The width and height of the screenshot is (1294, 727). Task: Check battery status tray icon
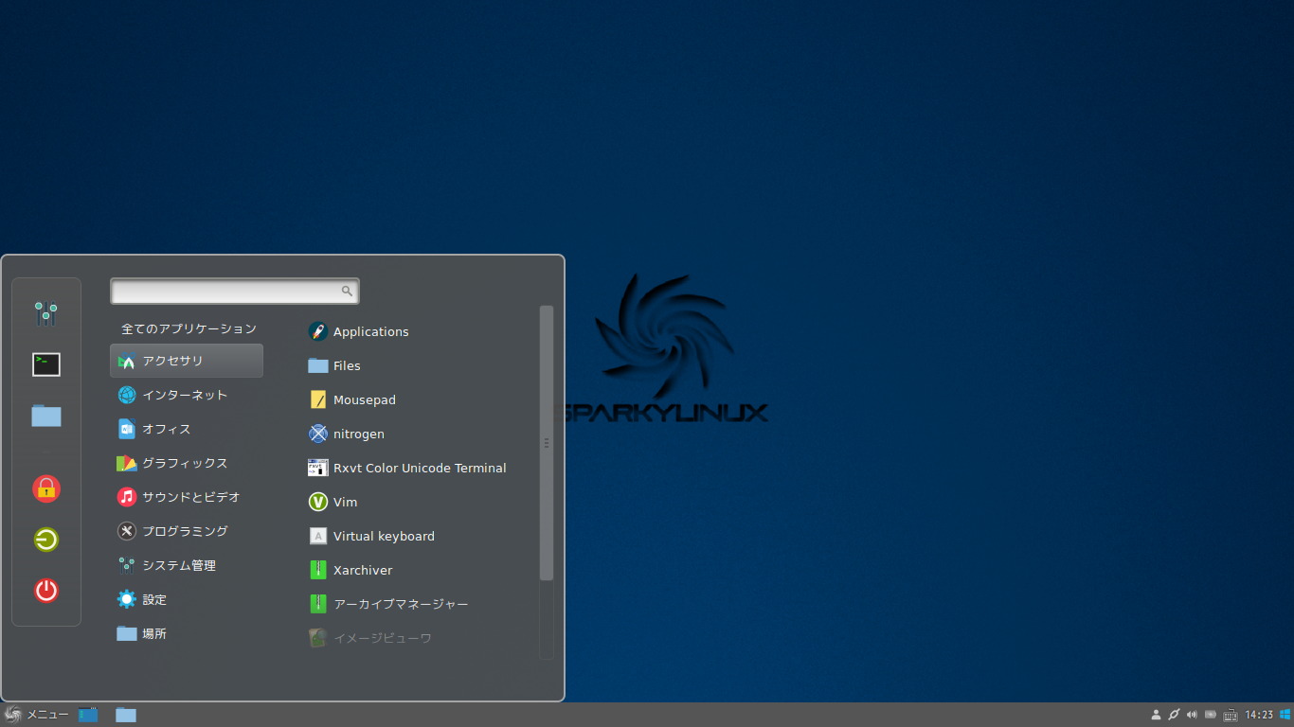[1210, 715]
